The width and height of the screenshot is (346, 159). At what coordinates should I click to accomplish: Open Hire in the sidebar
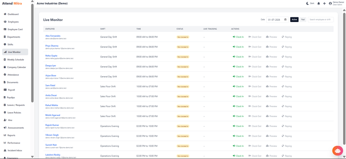[x=8, y=120]
